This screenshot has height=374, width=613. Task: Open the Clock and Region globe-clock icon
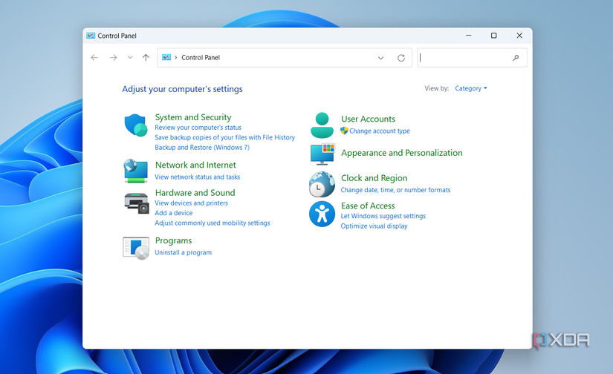click(322, 184)
